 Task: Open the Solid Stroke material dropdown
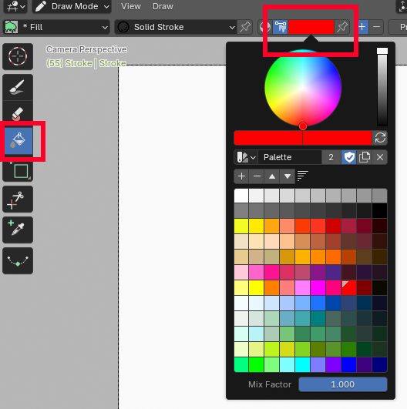point(176,27)
